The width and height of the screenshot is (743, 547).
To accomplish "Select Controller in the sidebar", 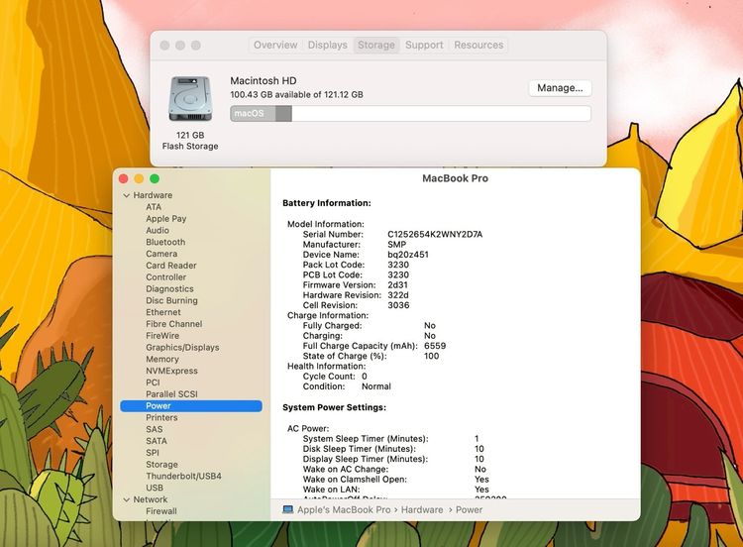I will click(165, 277).
